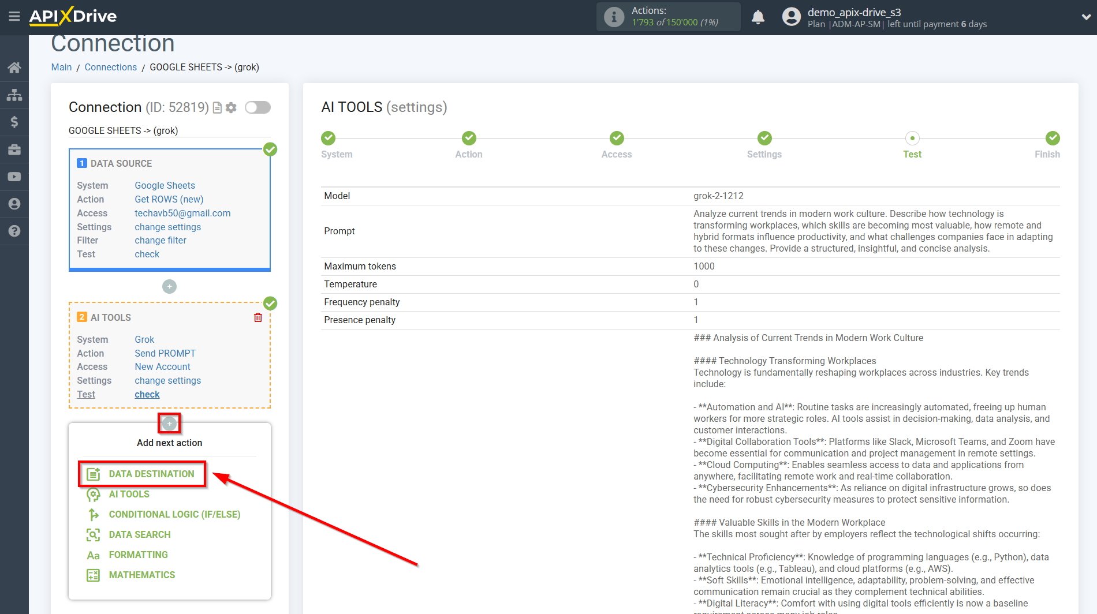The width and height of the screenshot is (1097, 614).
Task: Open the hamburger navigation menu
Action: coord(14,17)
